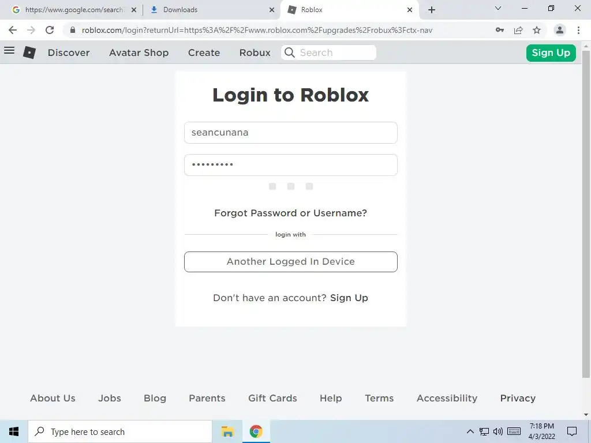
Task: Open Discover in Roblox navbar
Action: click(69, 52)
